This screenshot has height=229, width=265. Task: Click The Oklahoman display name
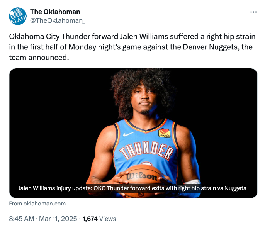point(55,12)
